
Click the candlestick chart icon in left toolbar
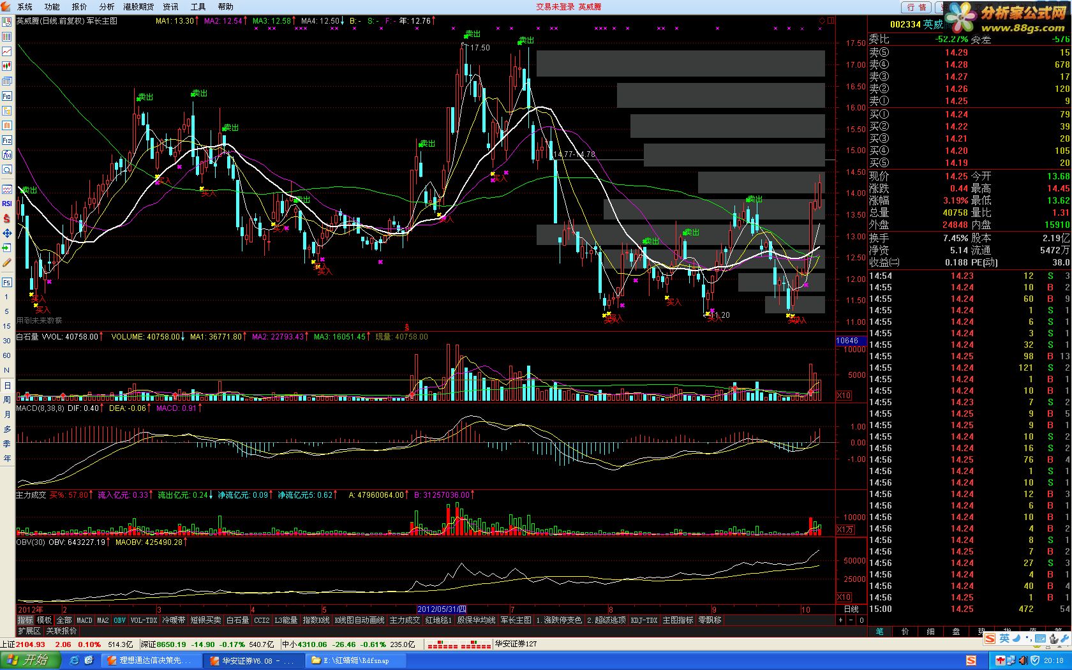tap(7, 66)
